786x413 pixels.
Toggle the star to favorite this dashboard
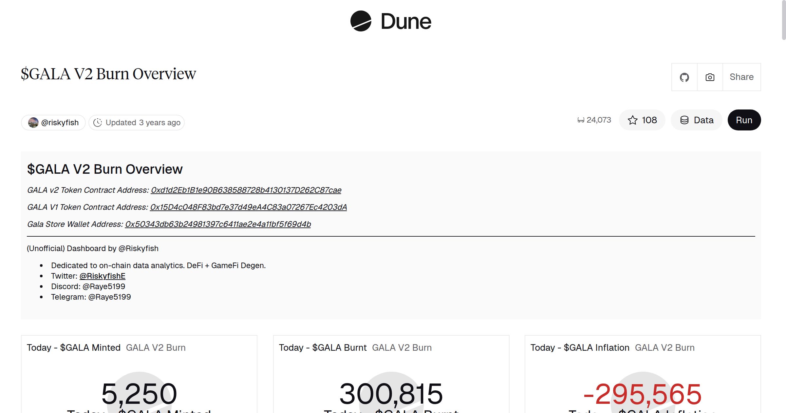[x=633, y=120]
